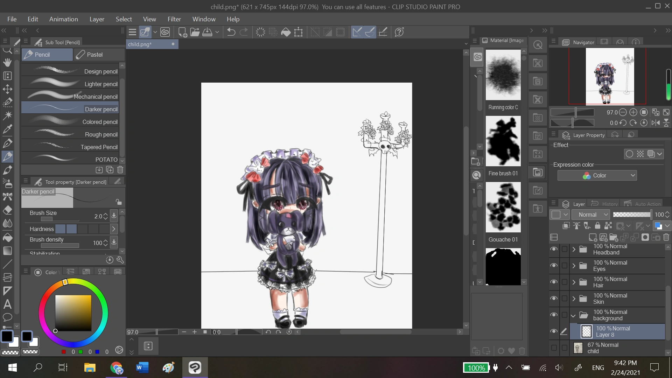The height and width of the screenshot is (378, 672).
Task: Click the Lock layer icon
Action: [597, 226]
